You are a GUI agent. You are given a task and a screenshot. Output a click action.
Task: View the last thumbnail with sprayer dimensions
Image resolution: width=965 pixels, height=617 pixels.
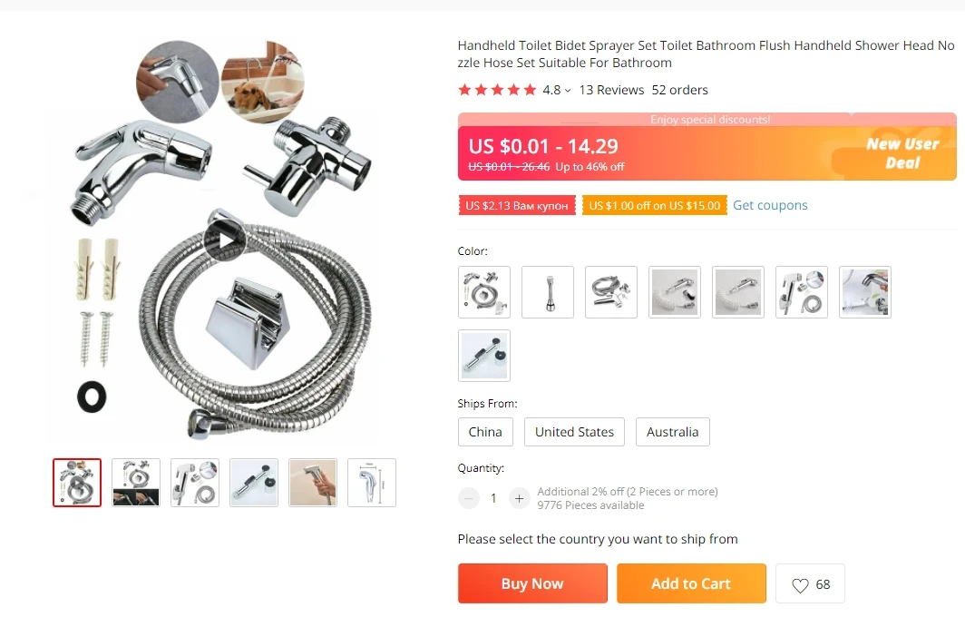pyautogui.click(x=372, y=483)
